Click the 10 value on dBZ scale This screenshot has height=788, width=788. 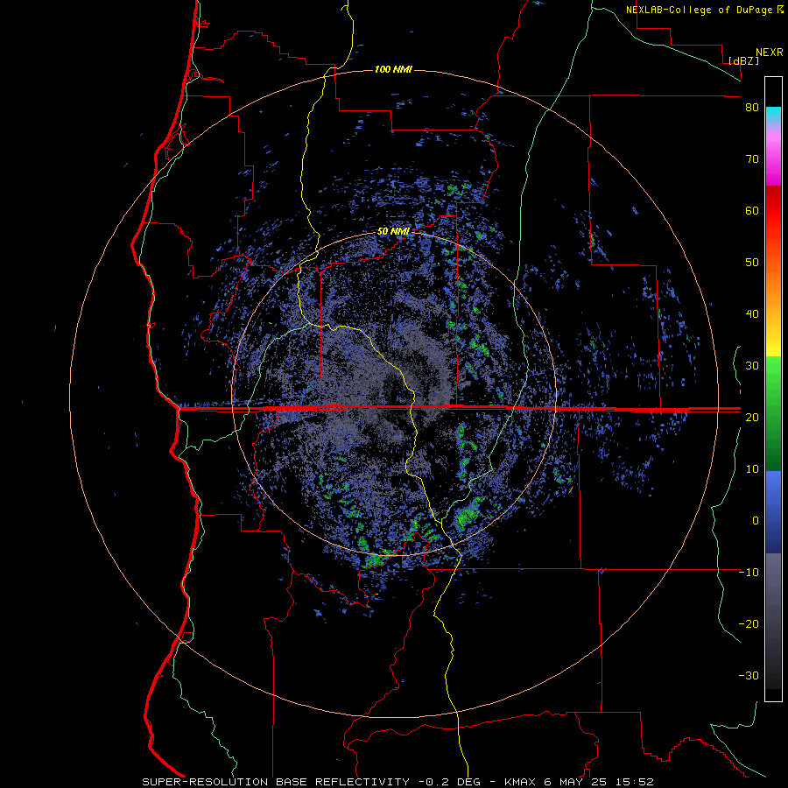pos(752,469)
